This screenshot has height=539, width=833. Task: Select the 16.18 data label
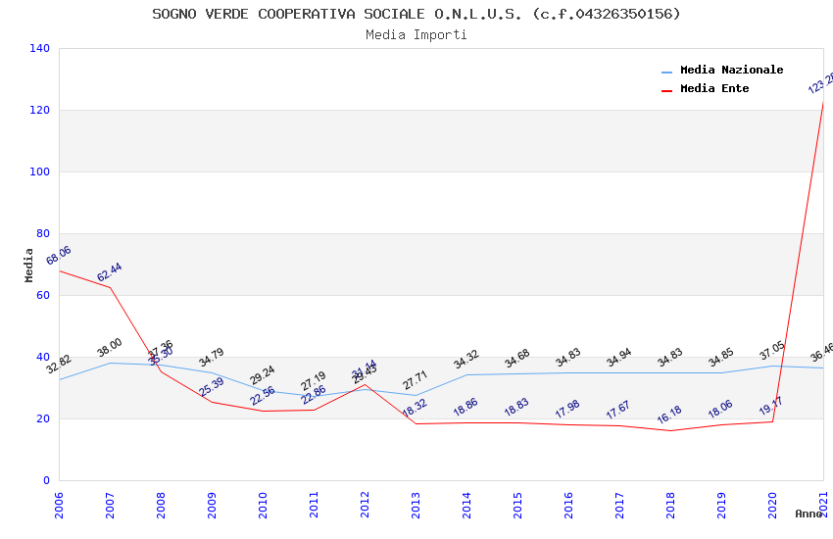(x=670, y=415)
